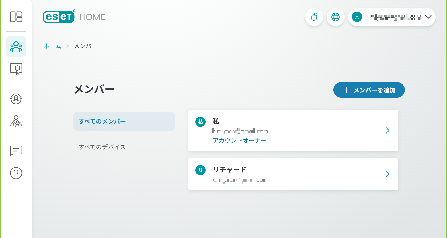Image resolution: width=447 pixels, height=238 pixels.
Task: Expand the account dropdown arrow
Action: click(x=428, y=17)
